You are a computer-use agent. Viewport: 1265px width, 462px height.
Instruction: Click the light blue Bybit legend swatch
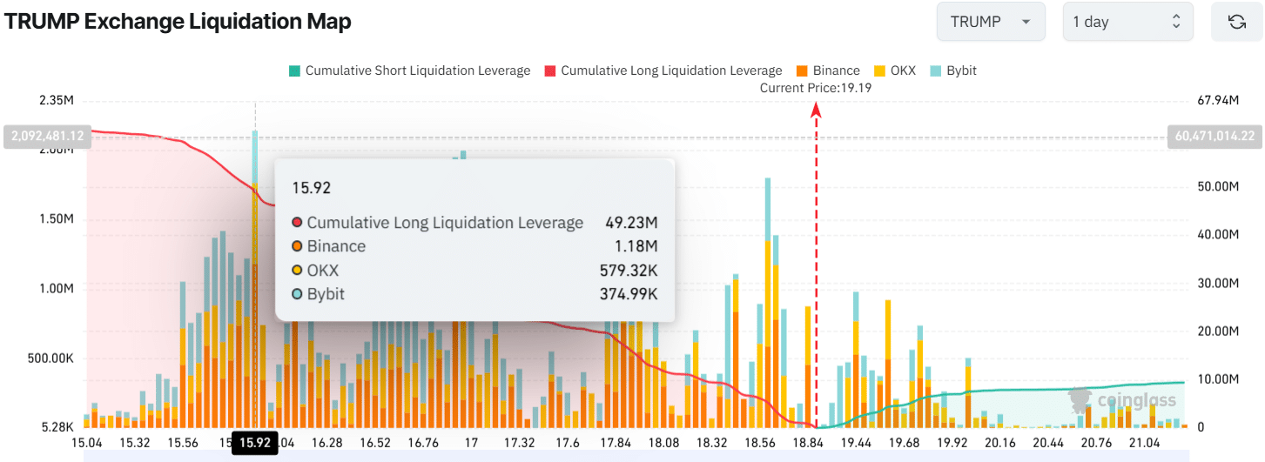tap(936, 70)
